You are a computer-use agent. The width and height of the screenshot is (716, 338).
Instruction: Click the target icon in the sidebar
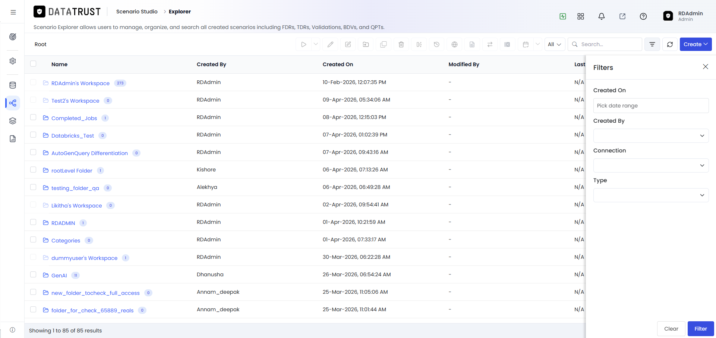tap(13, 37)
